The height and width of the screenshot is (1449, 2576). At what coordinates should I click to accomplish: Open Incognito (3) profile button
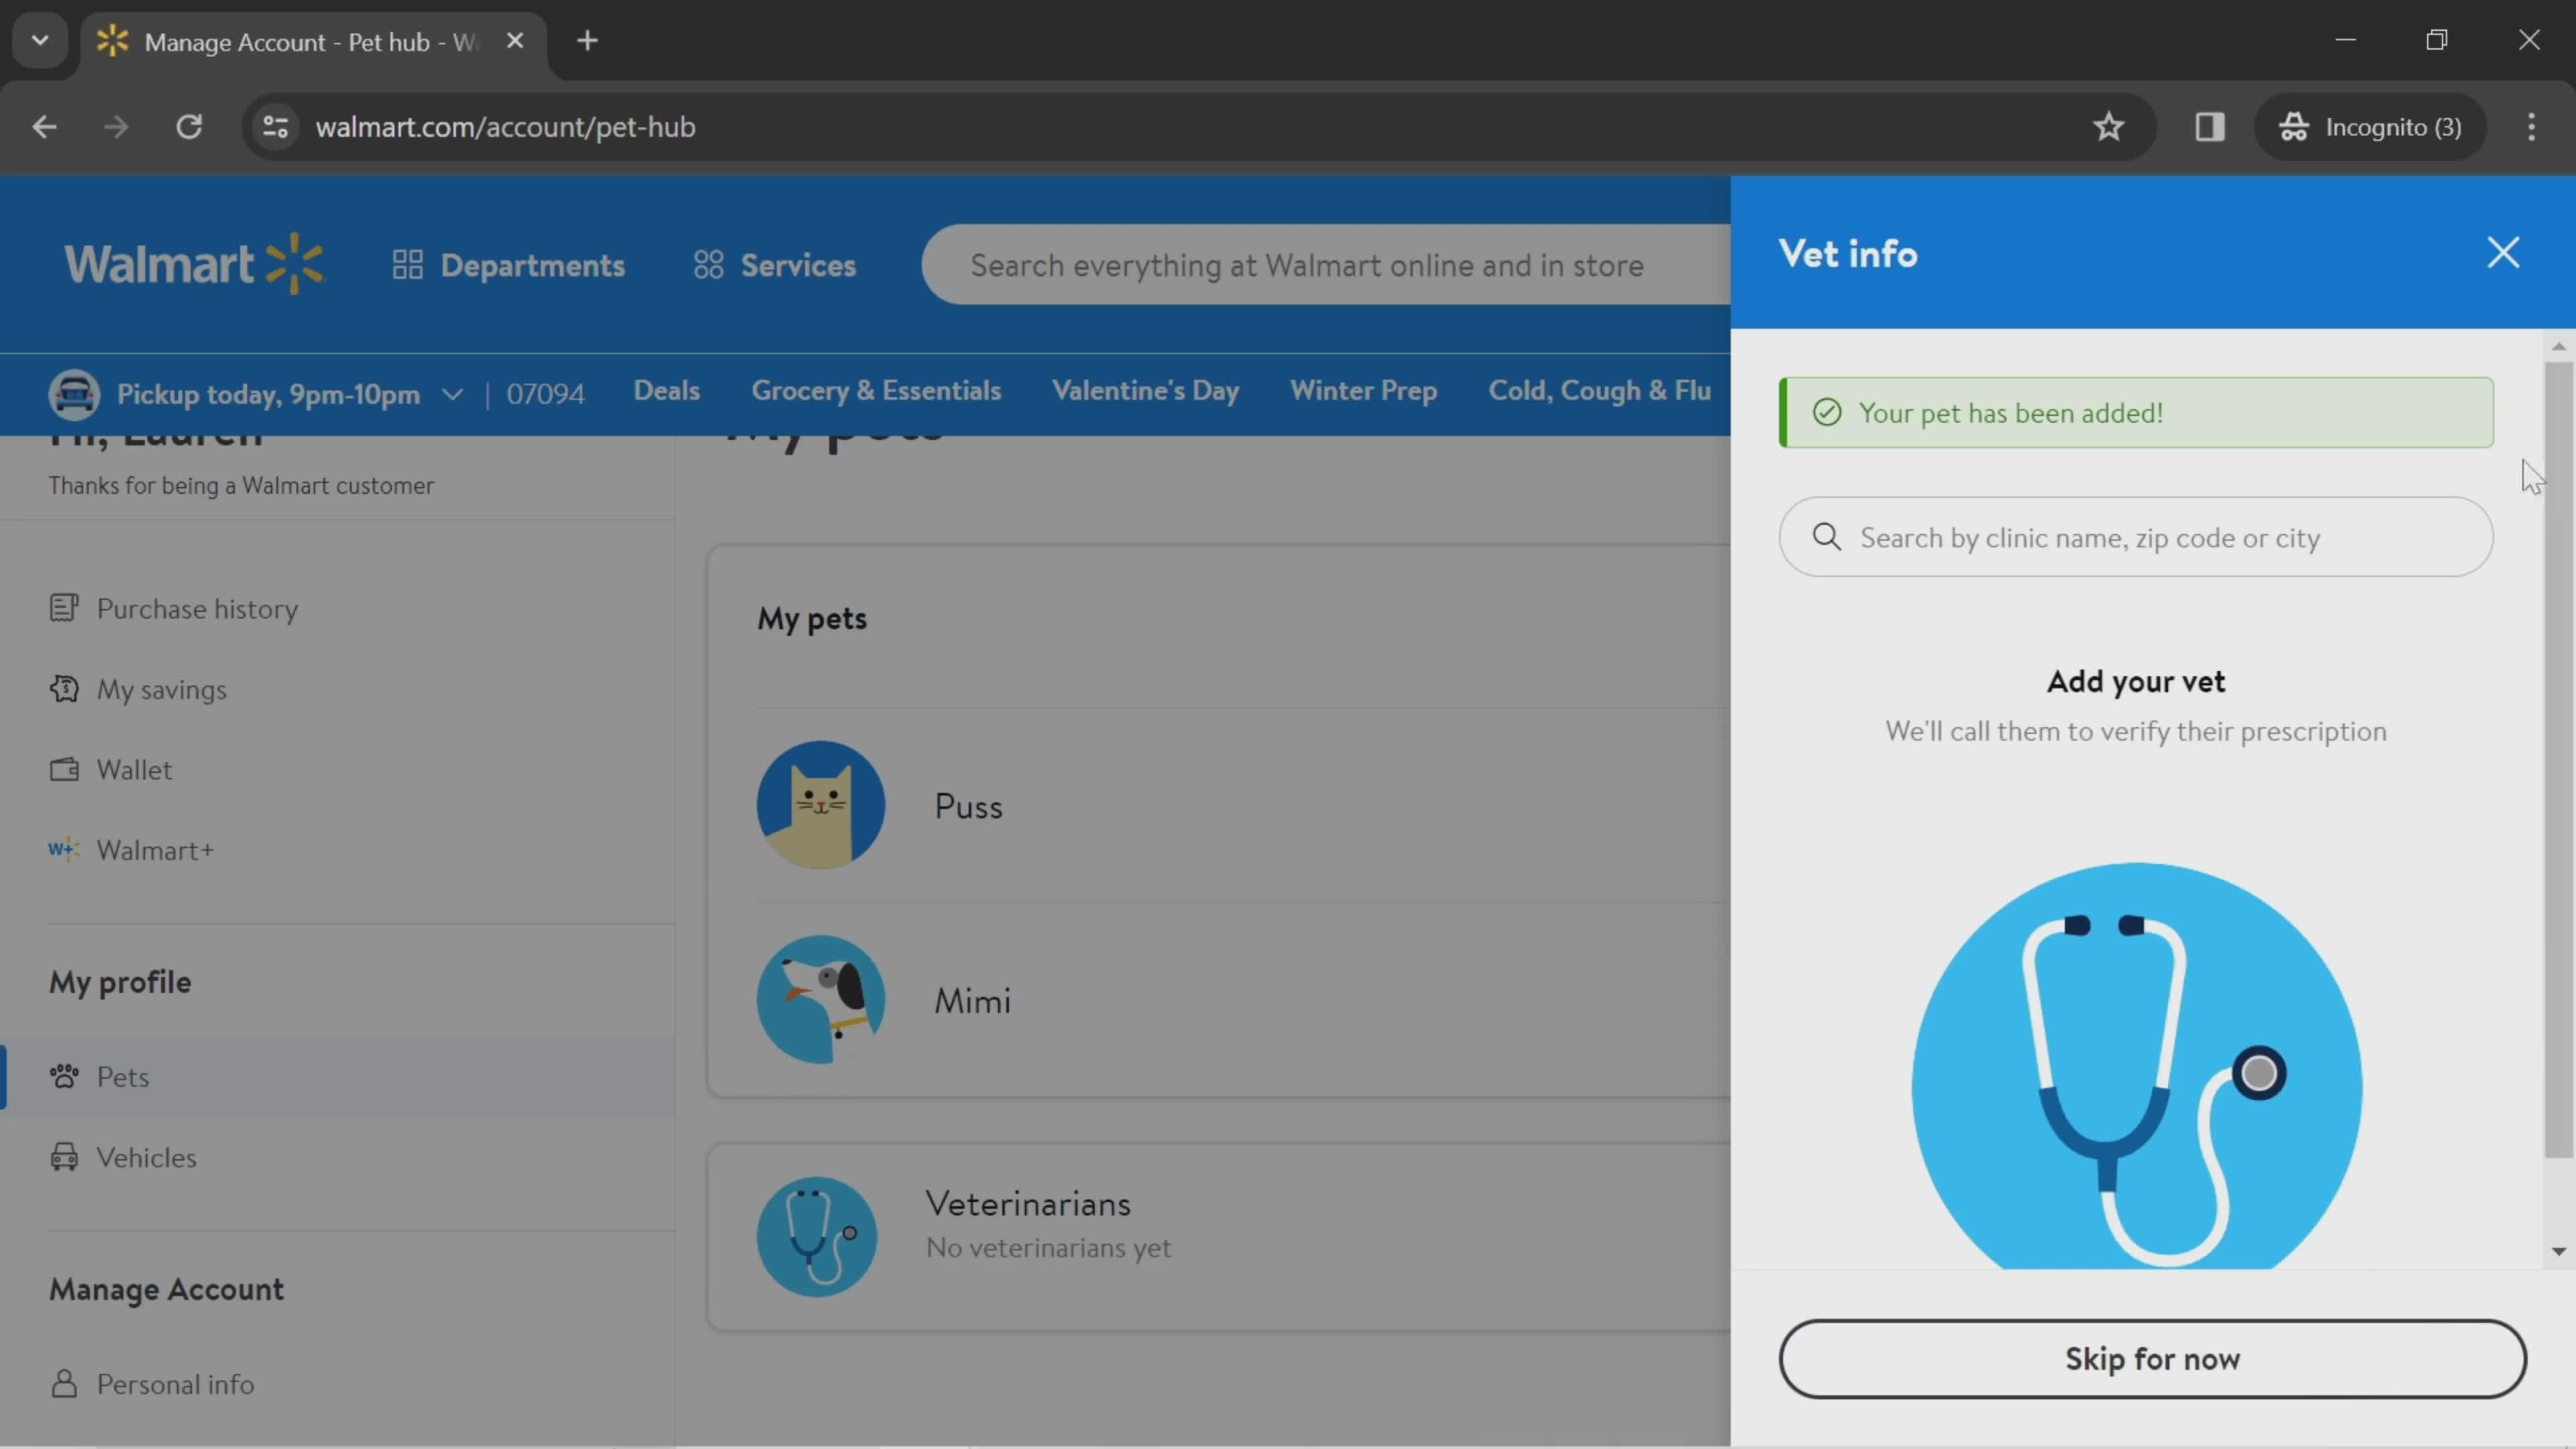point(2370,127)
